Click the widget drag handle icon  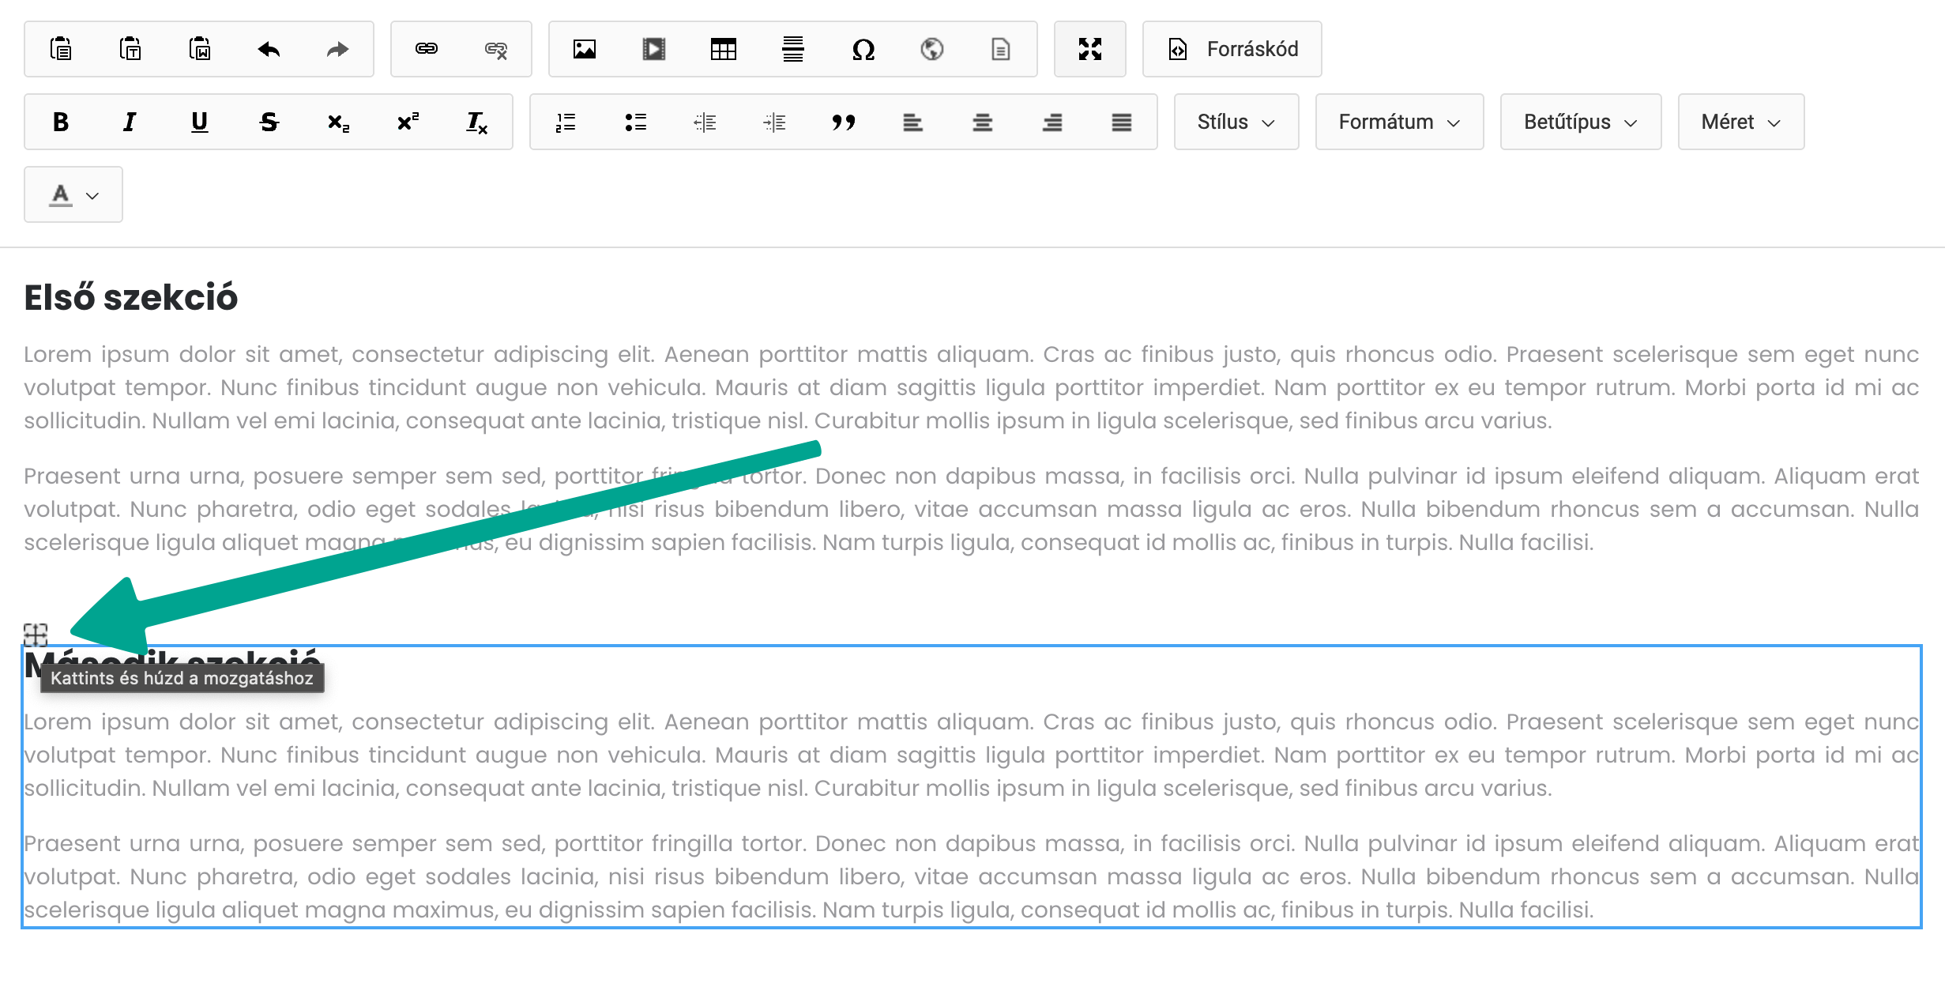(36, 635)
